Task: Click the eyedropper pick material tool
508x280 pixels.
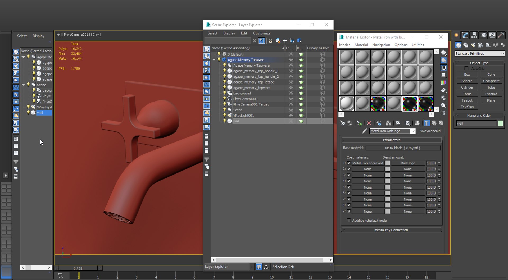Action: (364, 131)
